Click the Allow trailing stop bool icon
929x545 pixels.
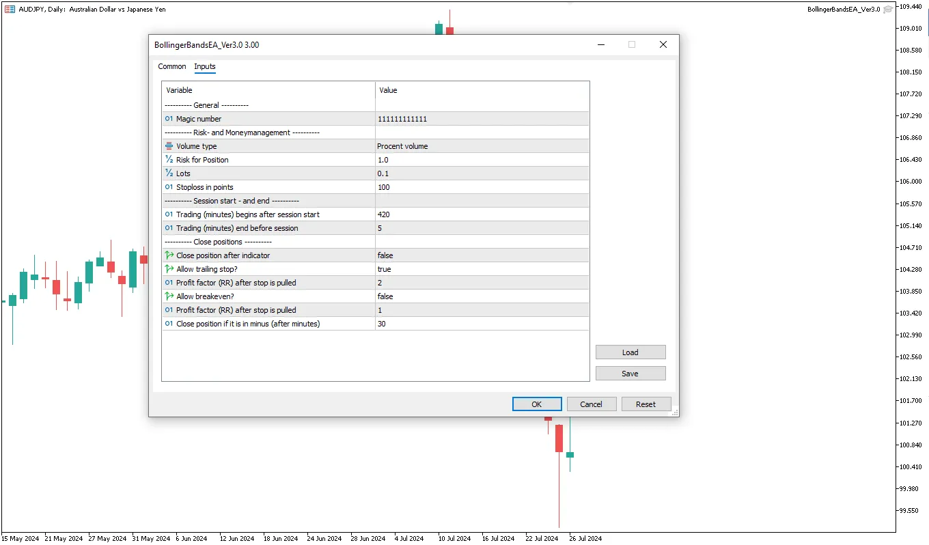169,269
